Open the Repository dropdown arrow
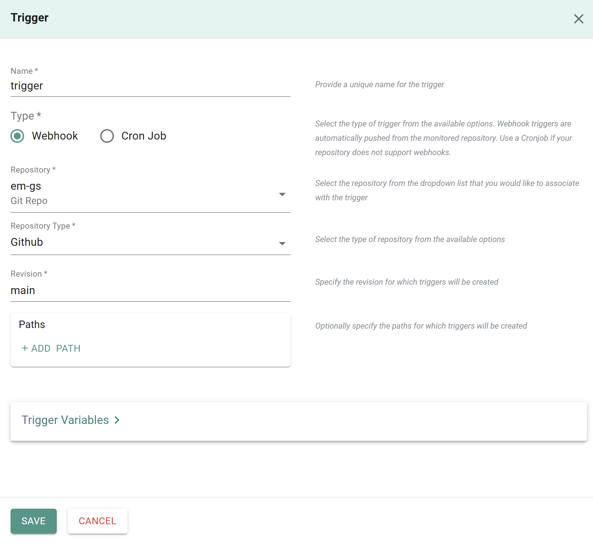Viewport: 593px width, 547px height. pyautogui.click(x=282, y=194)
